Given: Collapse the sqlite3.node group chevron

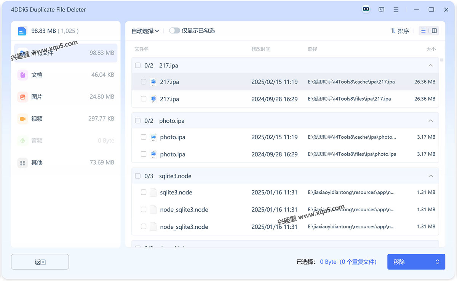Looking at the screenshot, I should click(x=431, y=176).
